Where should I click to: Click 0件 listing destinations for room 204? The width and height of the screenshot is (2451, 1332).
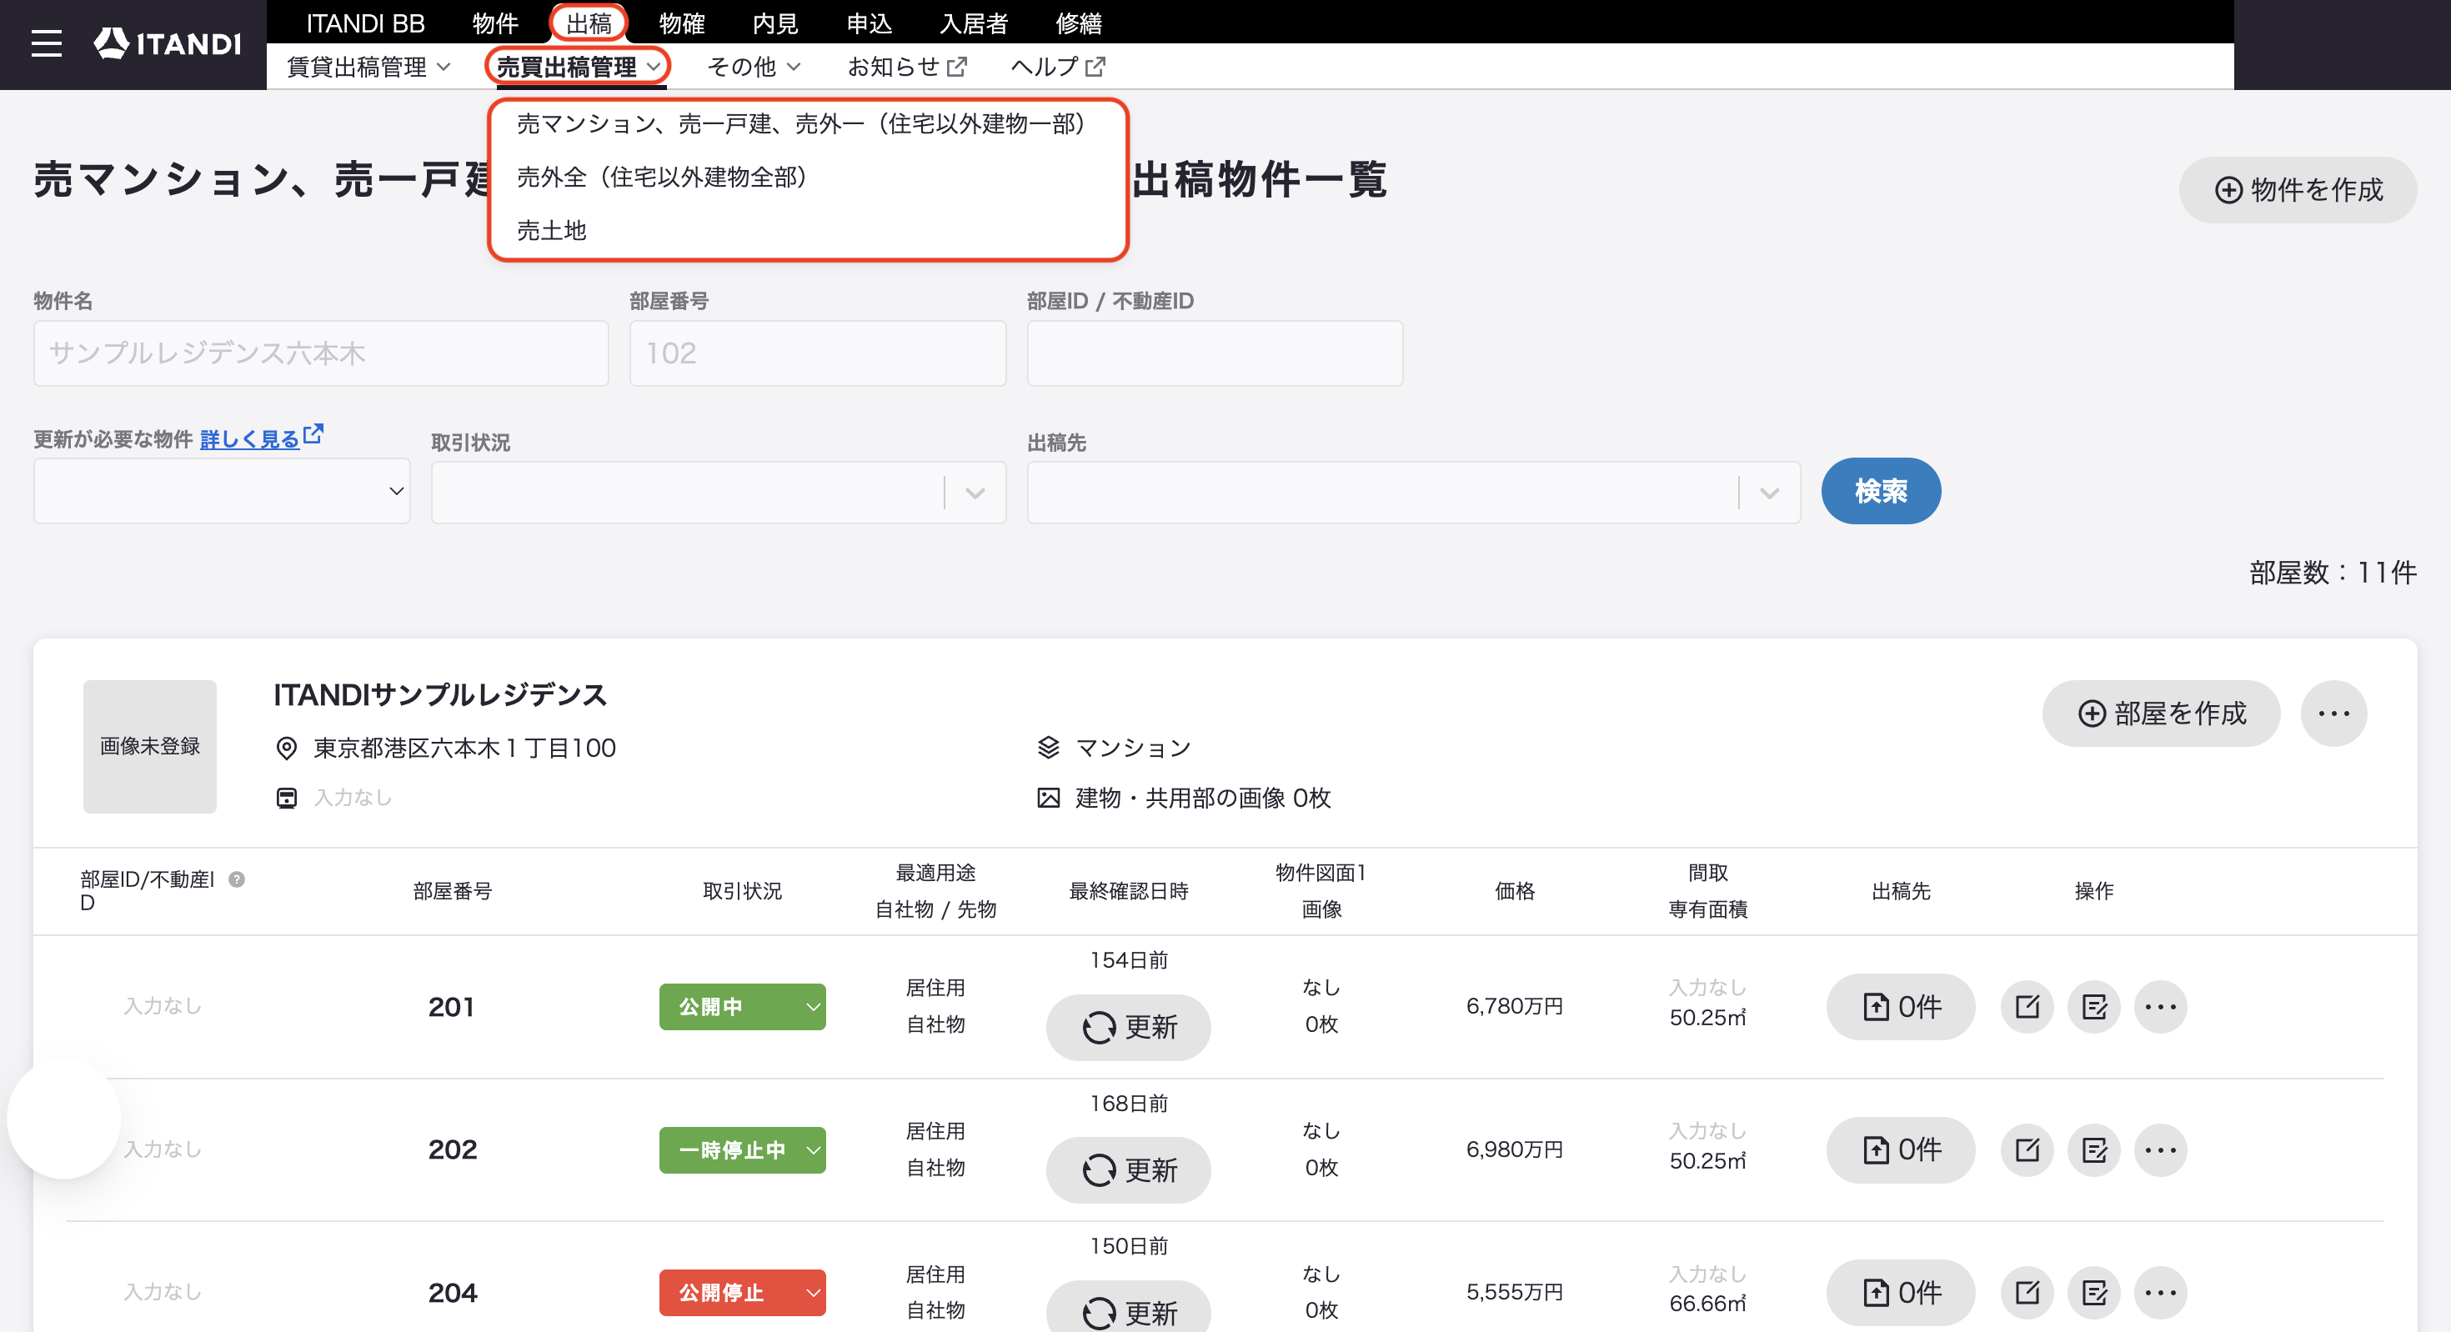pyautogui.click(x=1900, y=1292)
